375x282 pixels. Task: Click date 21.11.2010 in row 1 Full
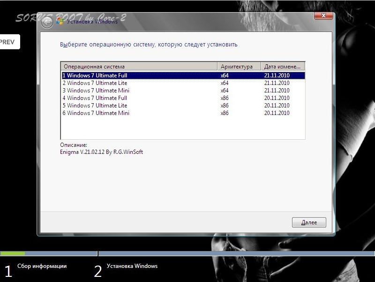pyautogui.click(x=277, y=76)
